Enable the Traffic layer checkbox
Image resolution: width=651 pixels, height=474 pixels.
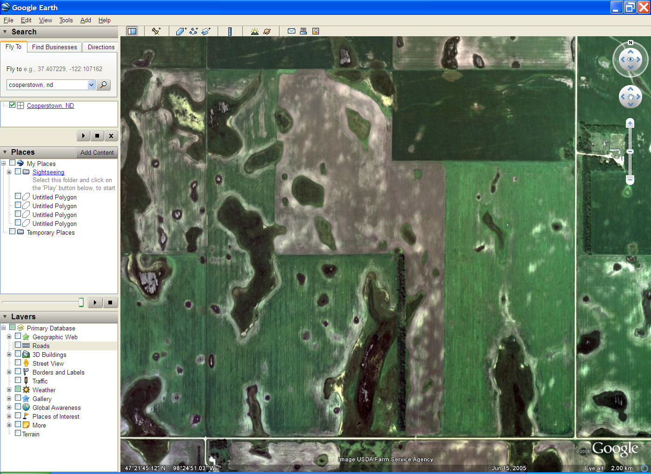18,381
